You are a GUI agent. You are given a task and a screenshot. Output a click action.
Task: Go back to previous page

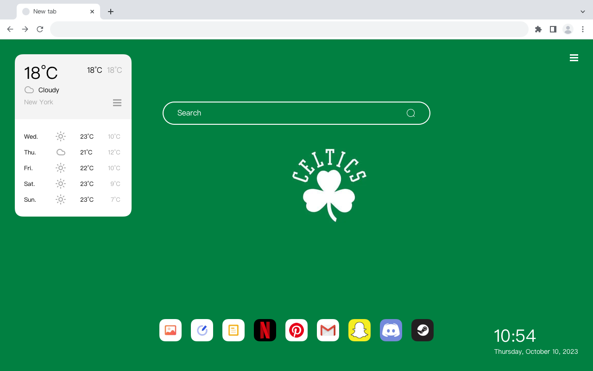(10, 29)
